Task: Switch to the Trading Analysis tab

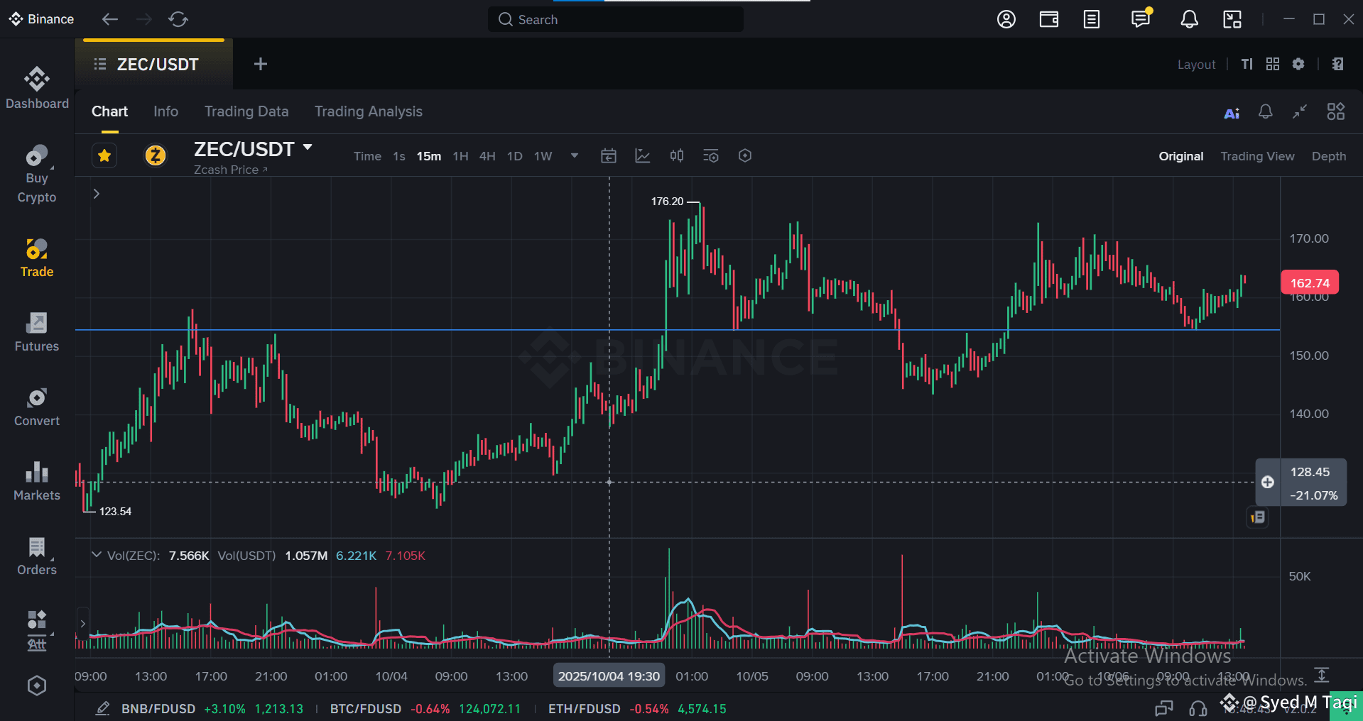Action: (369, 111)
